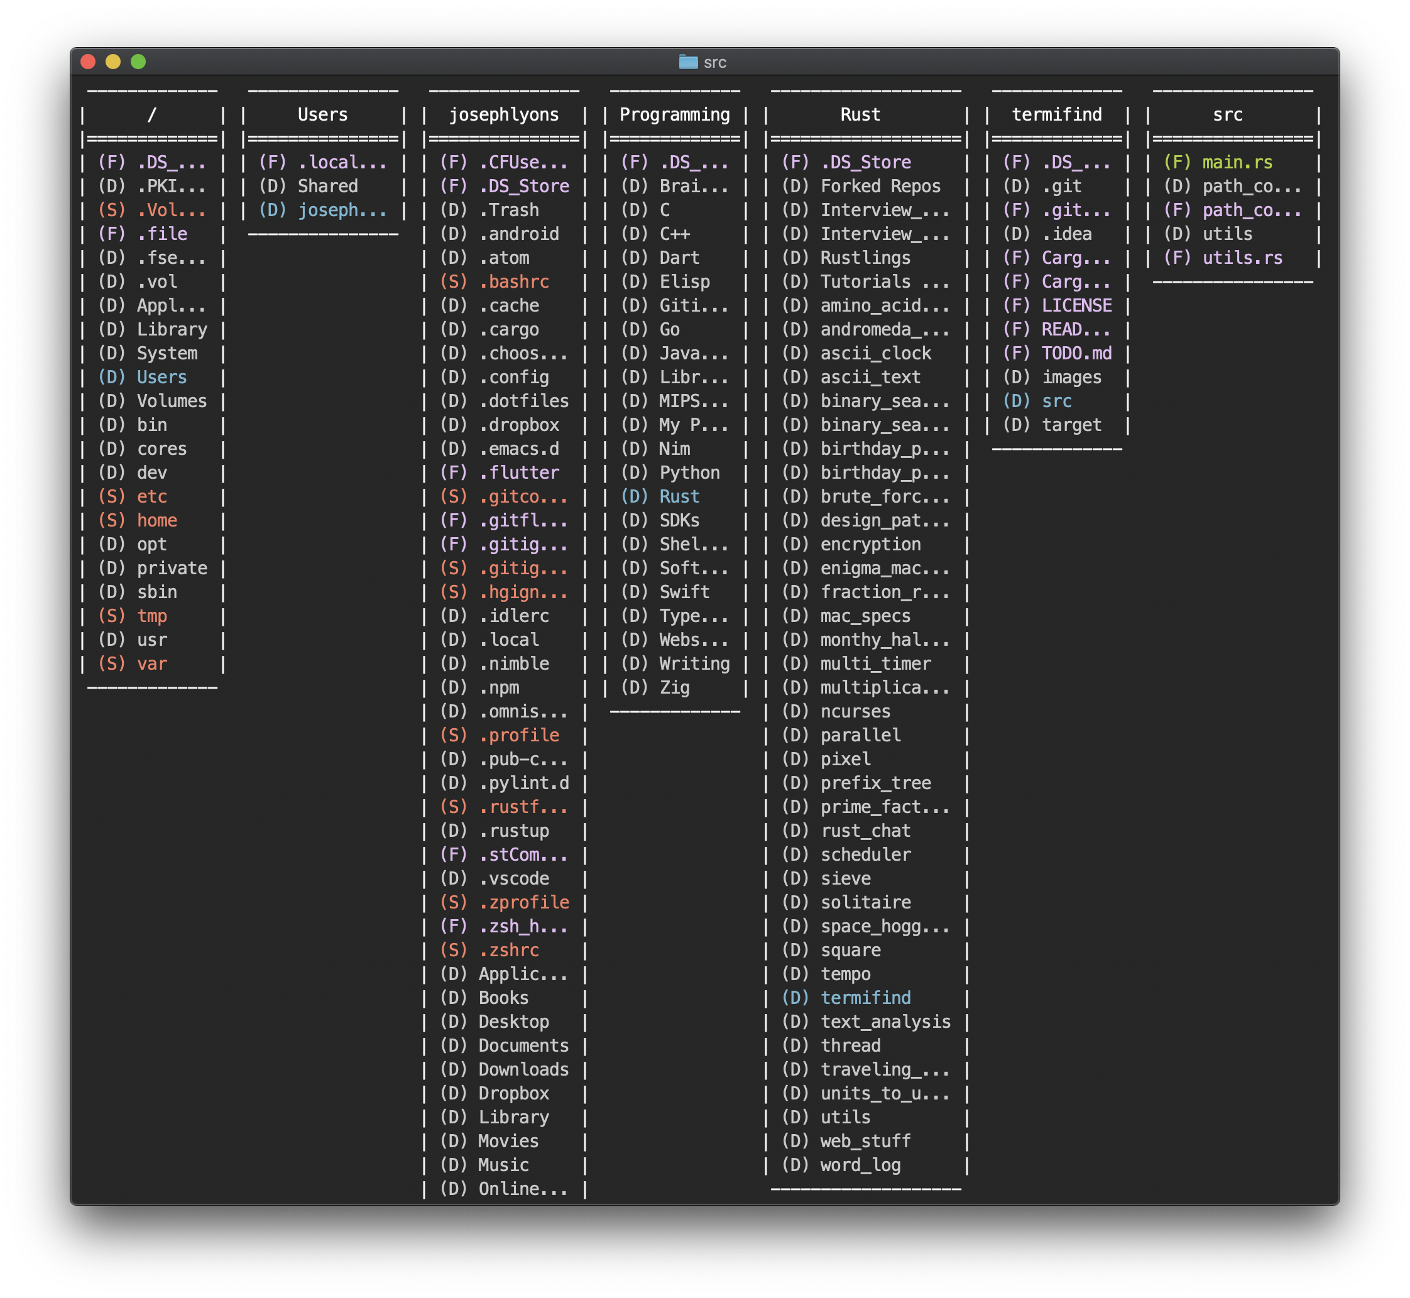Click the green fullscreen window button
Image resolution: width=1410 pixels, height=1298 pixels.
(x=138, y=62)
